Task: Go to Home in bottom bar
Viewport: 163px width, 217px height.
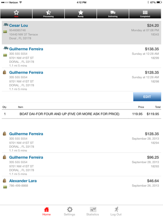Action: coord(47,212)
